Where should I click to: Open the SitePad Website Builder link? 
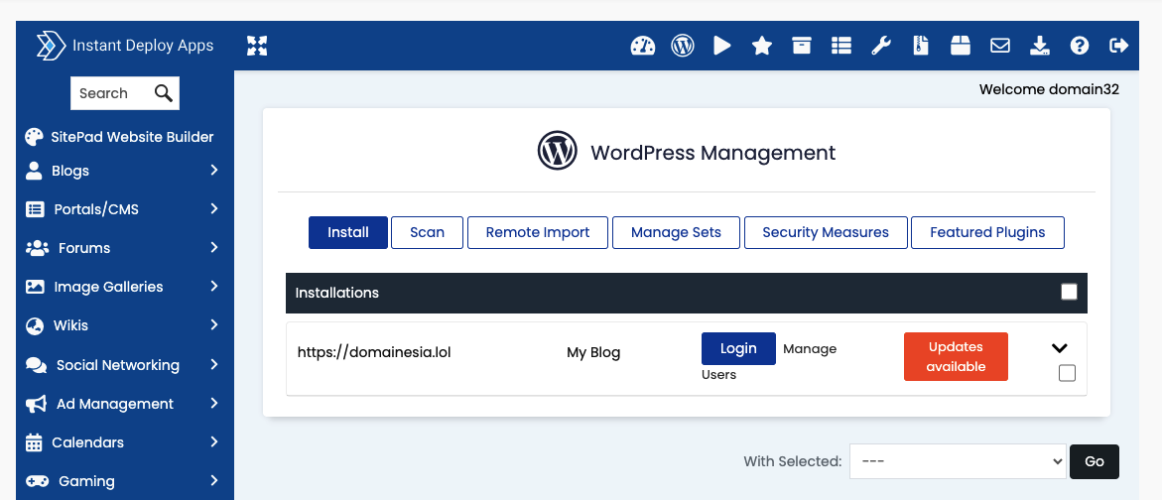tap(133, 137)
